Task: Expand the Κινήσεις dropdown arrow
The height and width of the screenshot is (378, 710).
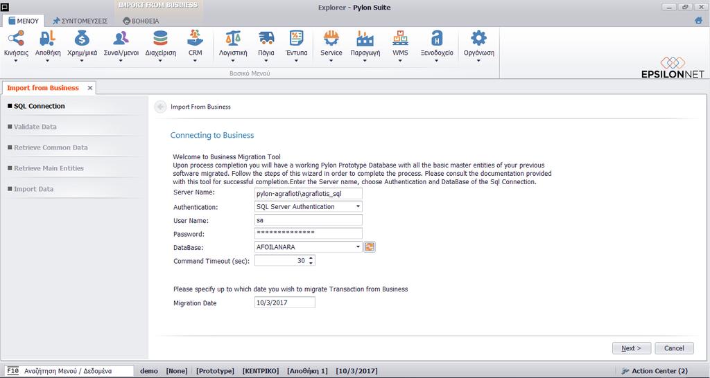Action: click(17, 61)
